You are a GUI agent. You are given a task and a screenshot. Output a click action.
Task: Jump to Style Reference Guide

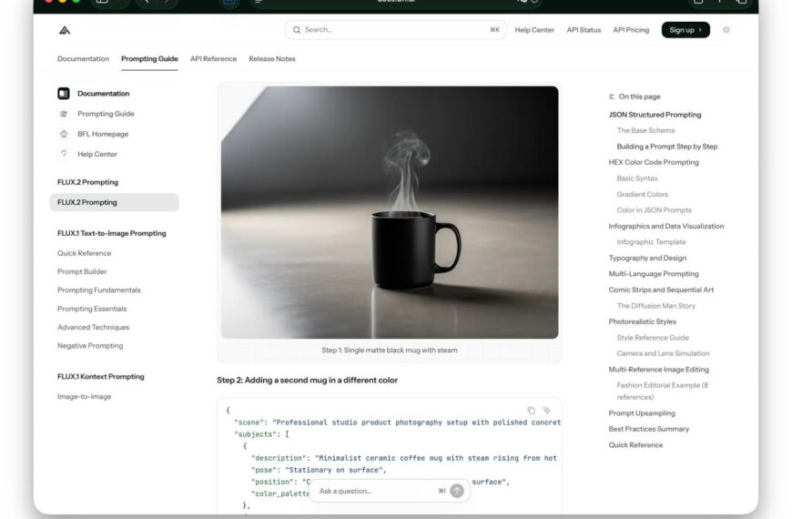pyautogui.click(x=653, y=338)
